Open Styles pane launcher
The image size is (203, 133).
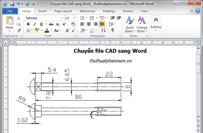147,36
